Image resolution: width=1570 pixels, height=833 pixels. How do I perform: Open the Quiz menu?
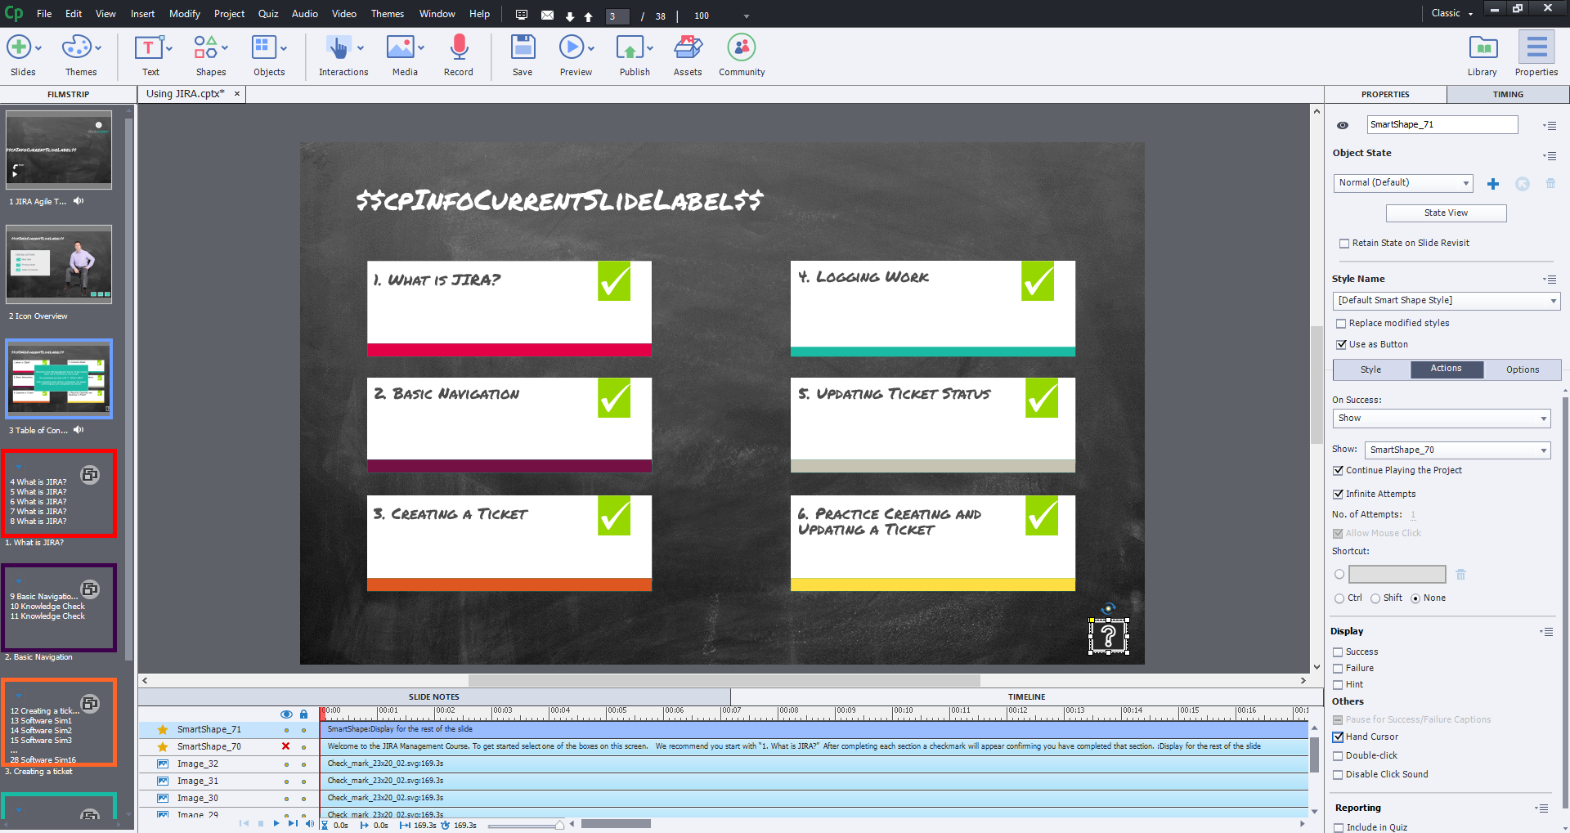[268, 14]
